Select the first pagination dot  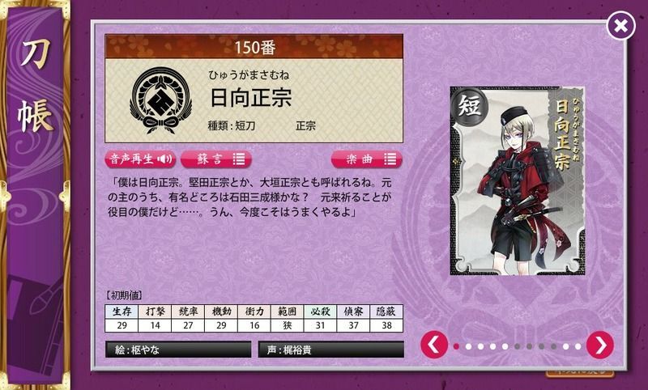coord(456,346)
